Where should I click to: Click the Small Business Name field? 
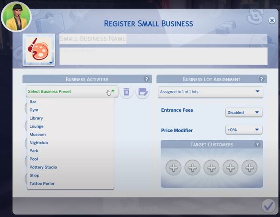click(163, 39)
